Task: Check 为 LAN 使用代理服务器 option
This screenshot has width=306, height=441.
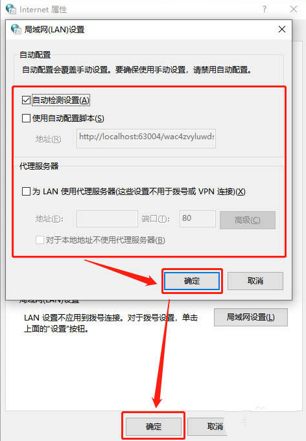Action: pyautogui.click(x=26, y=192)
